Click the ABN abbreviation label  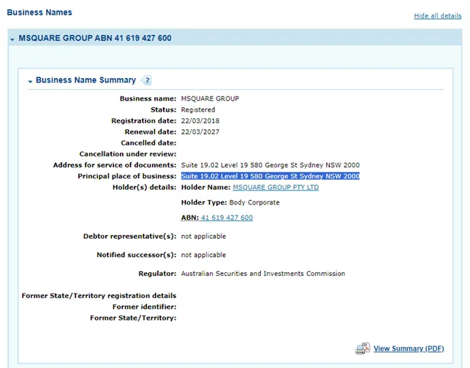tap(190, 218)
